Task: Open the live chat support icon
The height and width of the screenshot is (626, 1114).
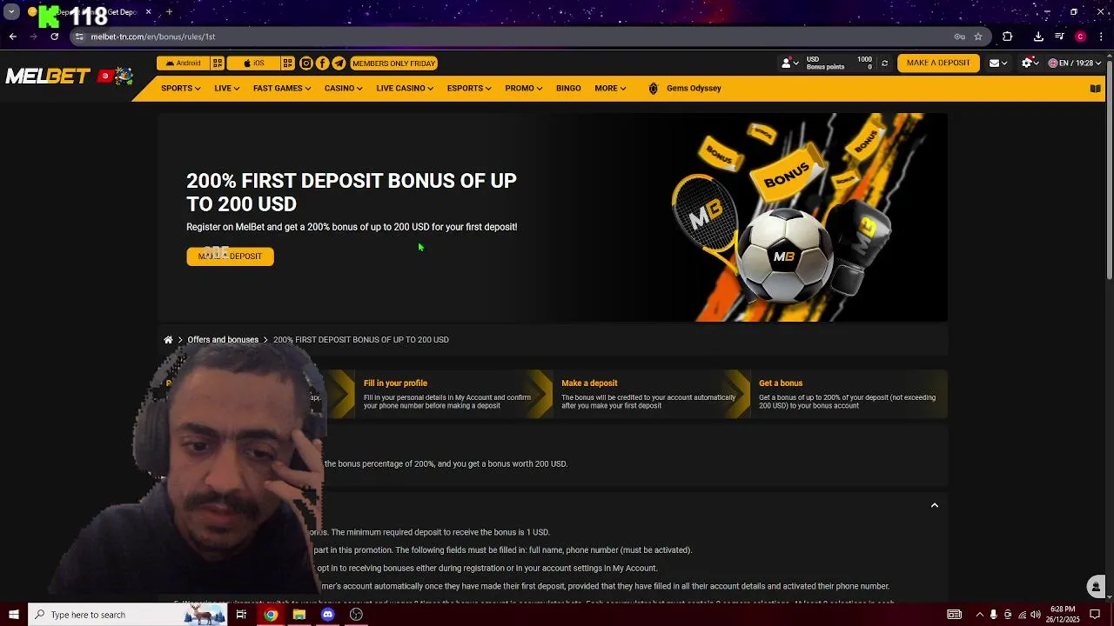Action: pyautogui.click(x=1096, y=586)
